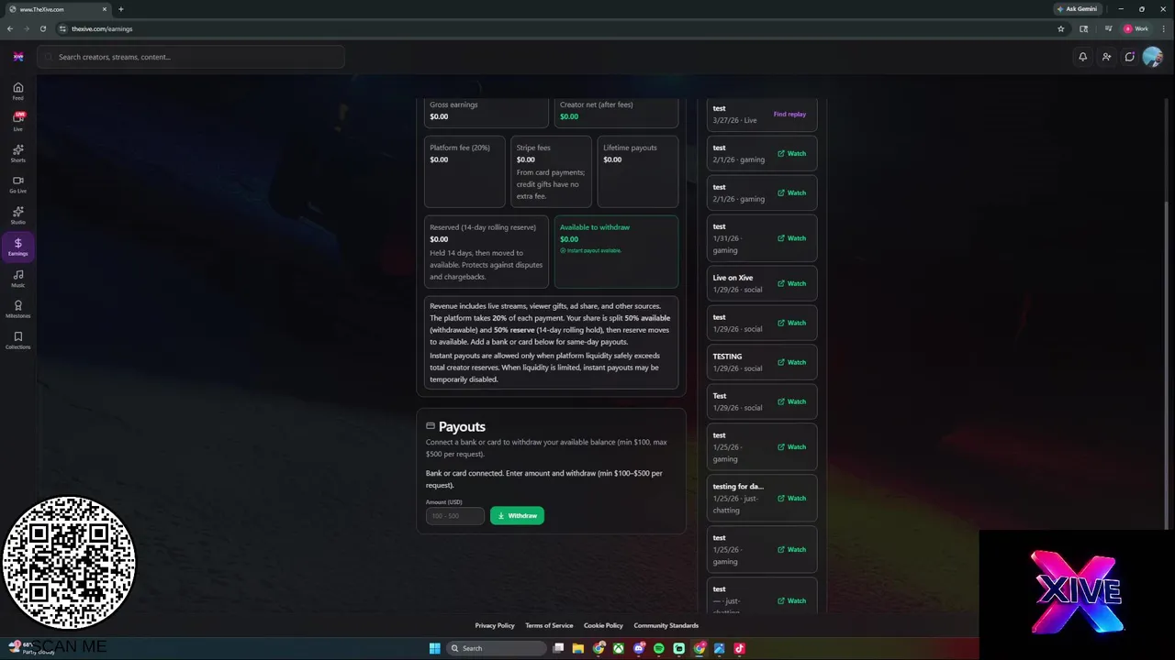1175x660 pixels.
Task: Open Terms of Service footer link
Action: (x=549, y=626)
